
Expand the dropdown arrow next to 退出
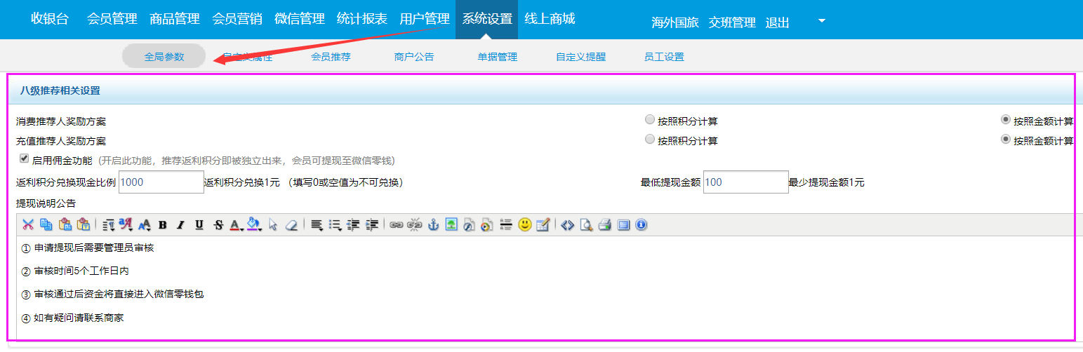click(x=822, y=21)
